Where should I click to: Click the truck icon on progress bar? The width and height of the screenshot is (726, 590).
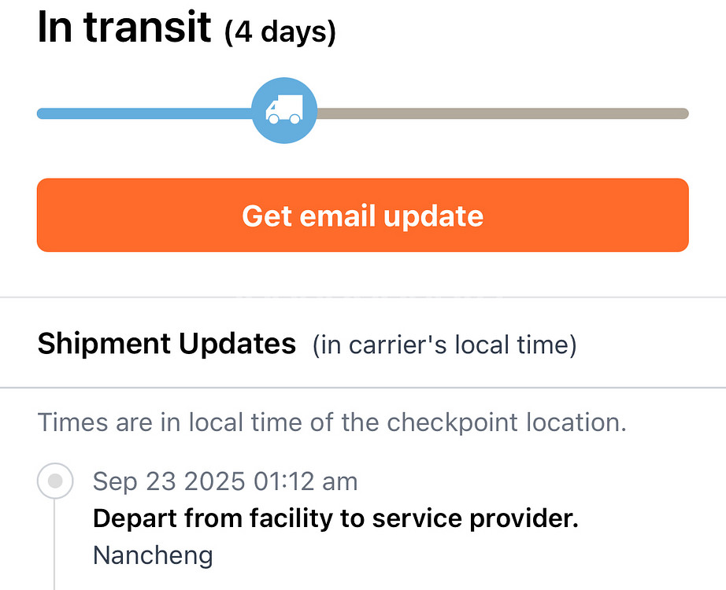pyautogui.click(x=284, y=112)
